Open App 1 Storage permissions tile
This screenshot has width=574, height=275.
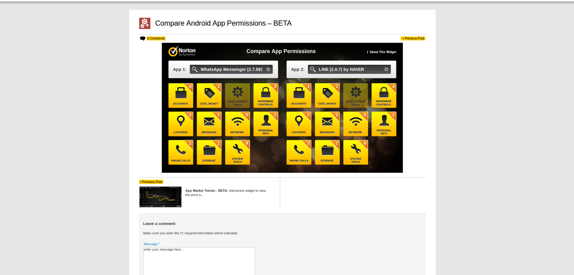pos(209,152)
